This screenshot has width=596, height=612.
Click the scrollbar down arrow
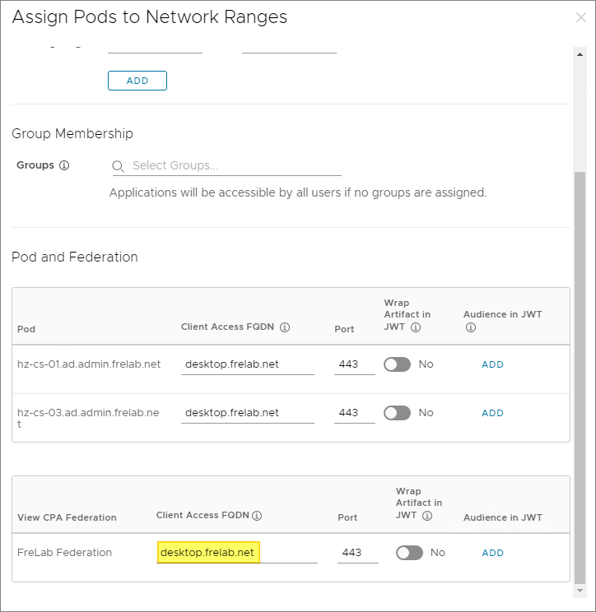580,591
